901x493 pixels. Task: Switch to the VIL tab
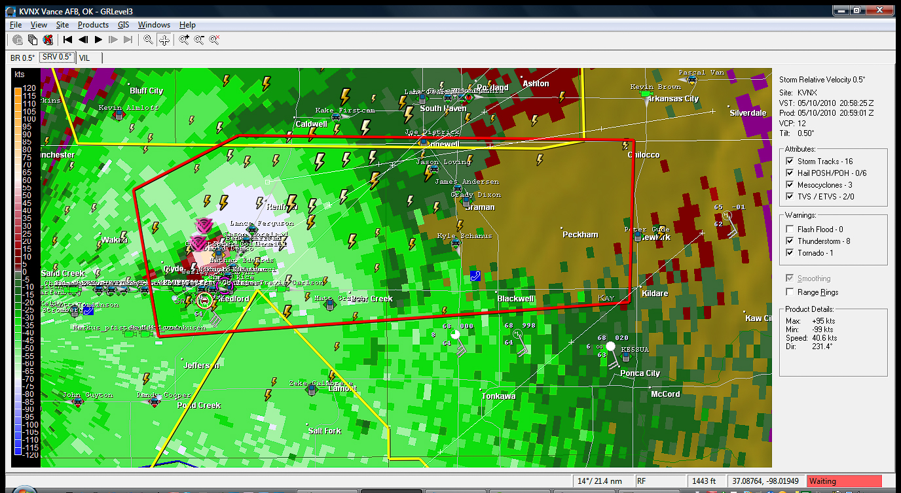(84, 58)
